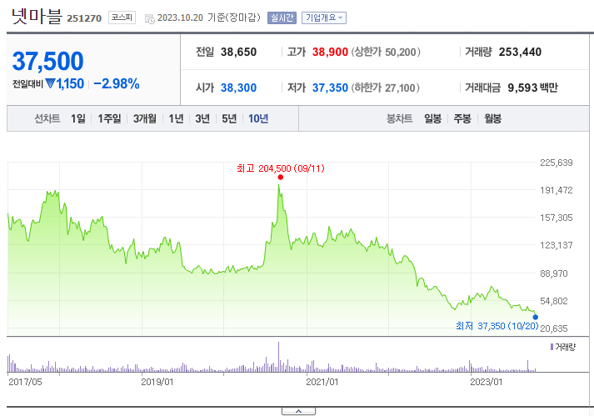Click the 코스피 market badge
Image resolution: width=594 pixels, height=416 pixels.
122,17
